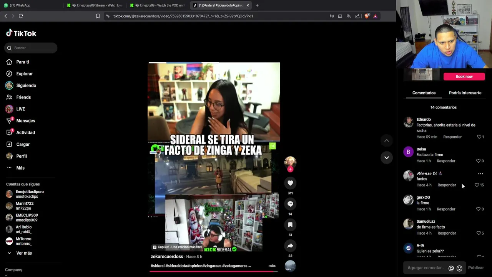Reply to the factos comment
The image size is (492, 277).
[x=447, y=185]
